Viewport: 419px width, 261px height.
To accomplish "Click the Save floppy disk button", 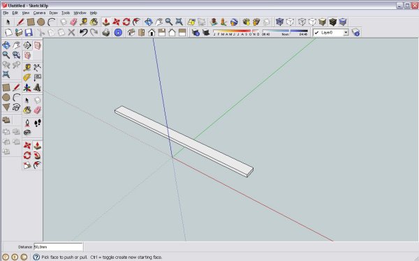I will point(29,33).
